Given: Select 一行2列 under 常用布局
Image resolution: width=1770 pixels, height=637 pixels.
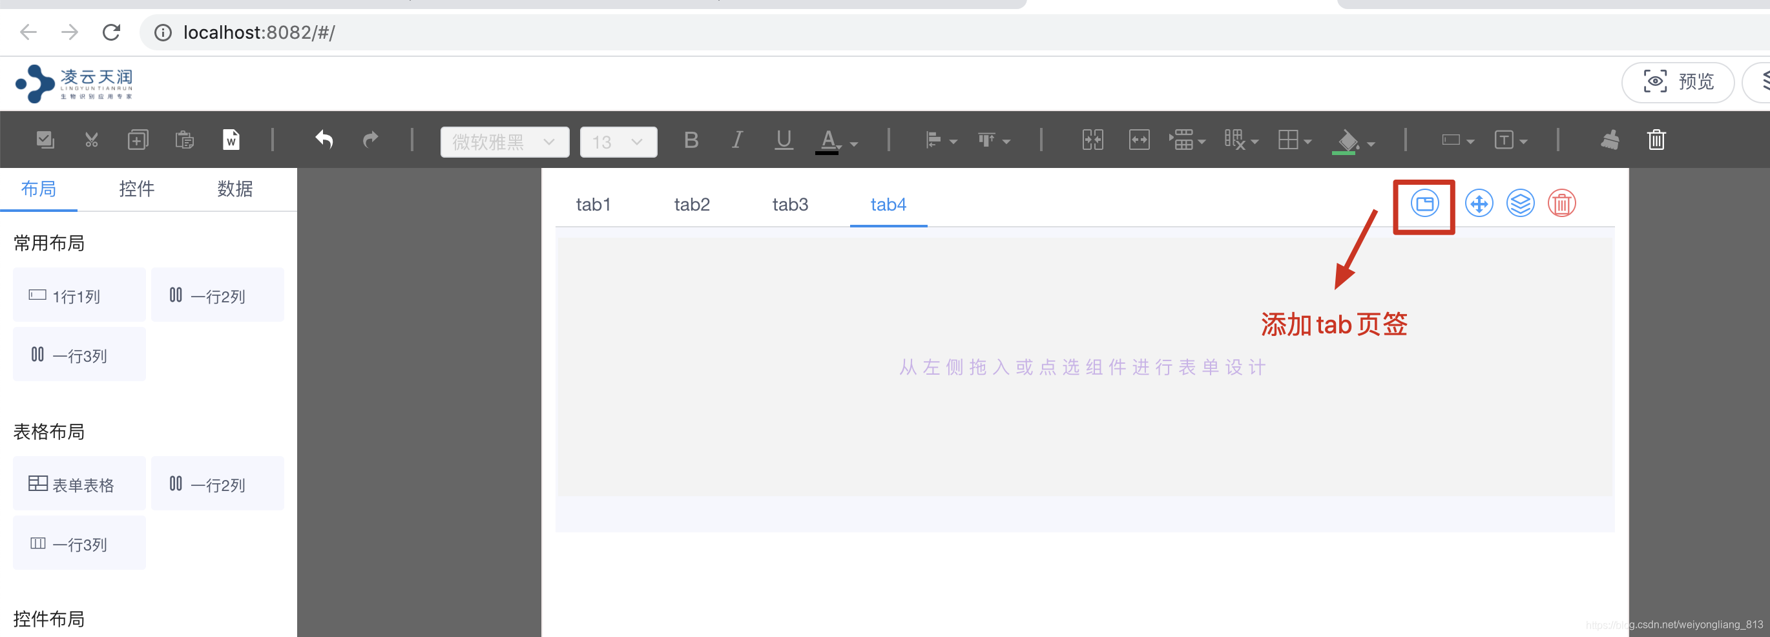Looking at the screenshot, I should (x=217, y=295).
